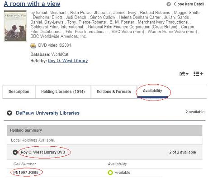The height and width of the screenshot is (178, 208).
Task: Click the Roy O. West Library DVD label
Action: tap(43, 152)
